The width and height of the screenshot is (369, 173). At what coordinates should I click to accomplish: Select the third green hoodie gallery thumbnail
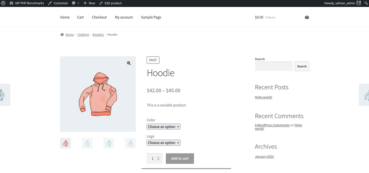tap(109, 143)
